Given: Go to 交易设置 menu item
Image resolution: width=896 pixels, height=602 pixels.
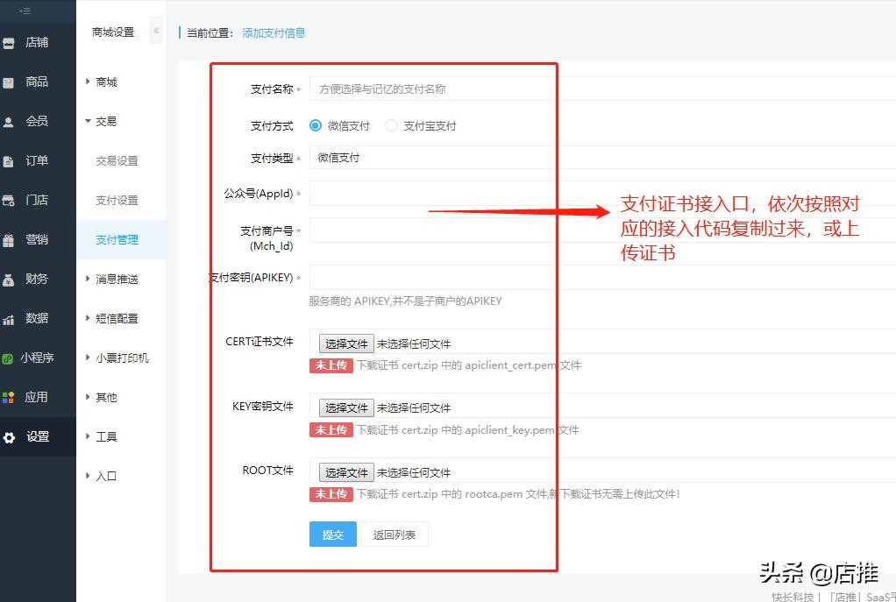Looking at the screenshot, I should tap(117, 160).
